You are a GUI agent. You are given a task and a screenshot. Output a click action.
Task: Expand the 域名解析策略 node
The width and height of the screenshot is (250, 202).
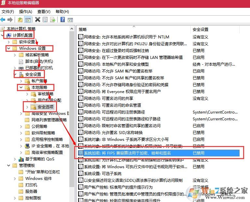tap(15, 55)
